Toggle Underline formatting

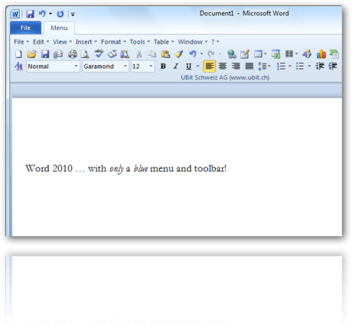point(188,67)
